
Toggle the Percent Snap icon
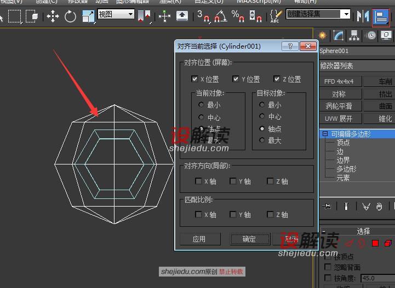point(238,16)
